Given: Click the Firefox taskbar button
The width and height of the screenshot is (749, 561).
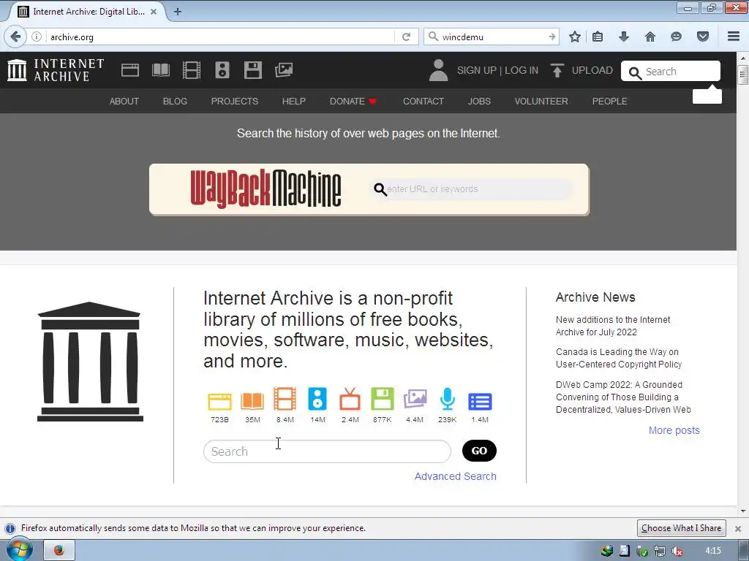Looking at the screenshot, I should coord(59,550).
